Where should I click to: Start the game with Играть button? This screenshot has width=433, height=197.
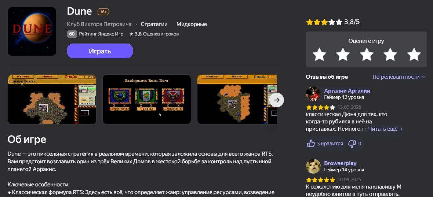[x=100, y=51]
